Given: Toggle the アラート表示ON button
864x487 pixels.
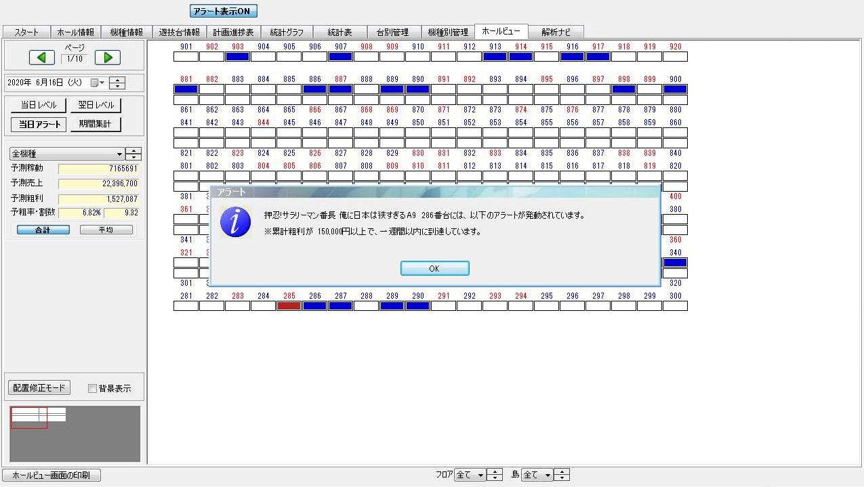Looking at the screenshot, I should click(x=224, y=12).
